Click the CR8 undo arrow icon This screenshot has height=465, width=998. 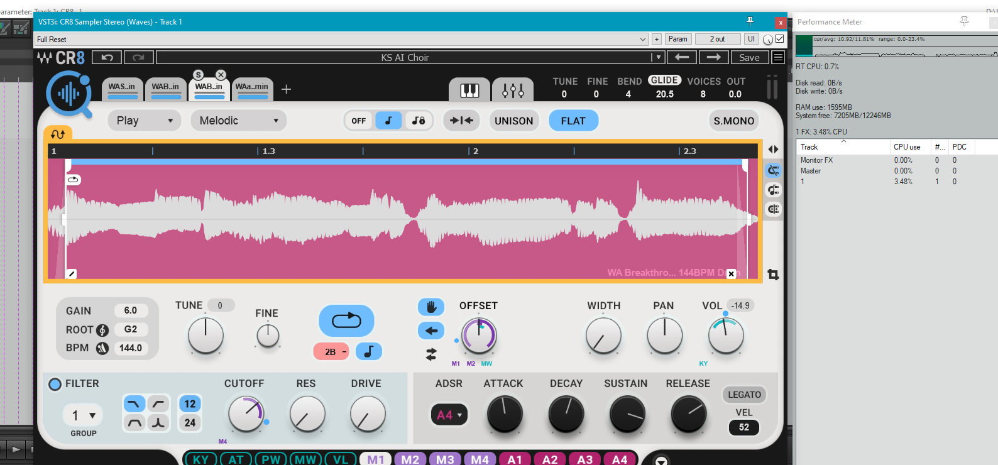point(107,57)
